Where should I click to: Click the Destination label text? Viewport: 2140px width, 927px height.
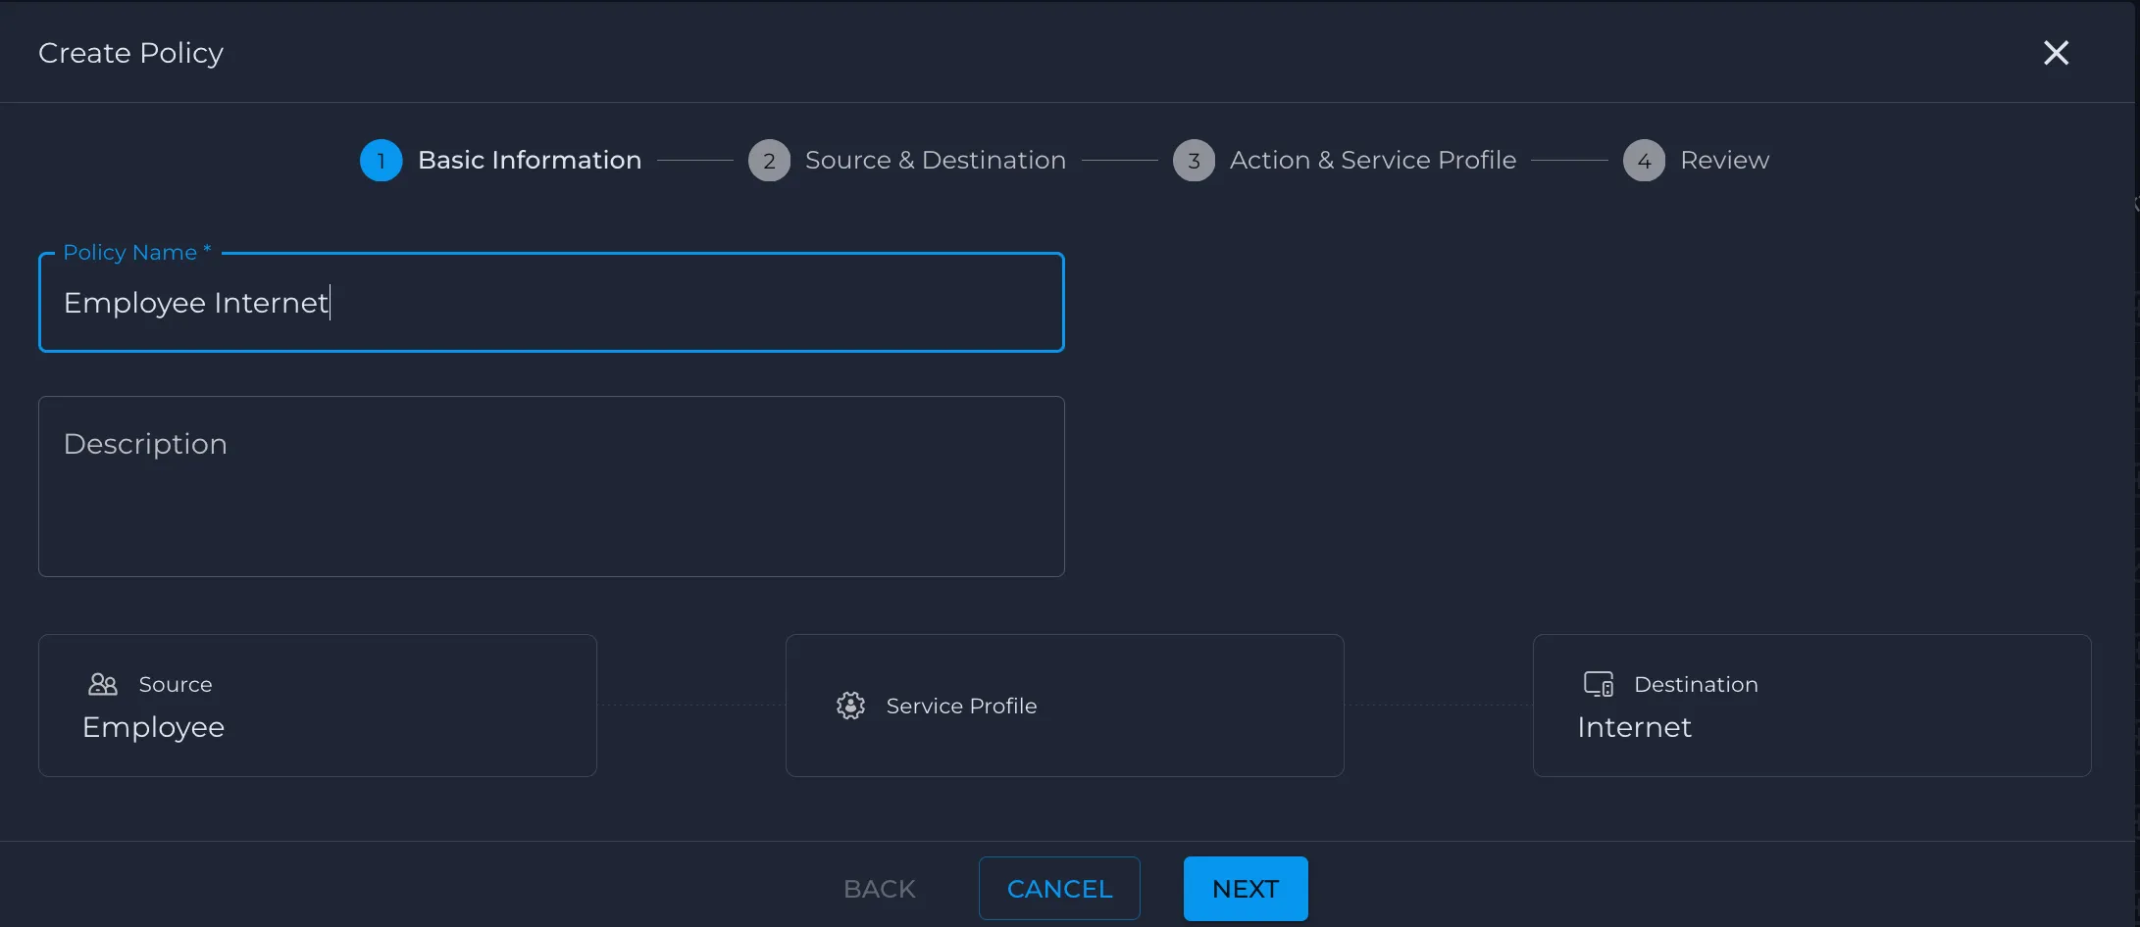click(1696, 684)
